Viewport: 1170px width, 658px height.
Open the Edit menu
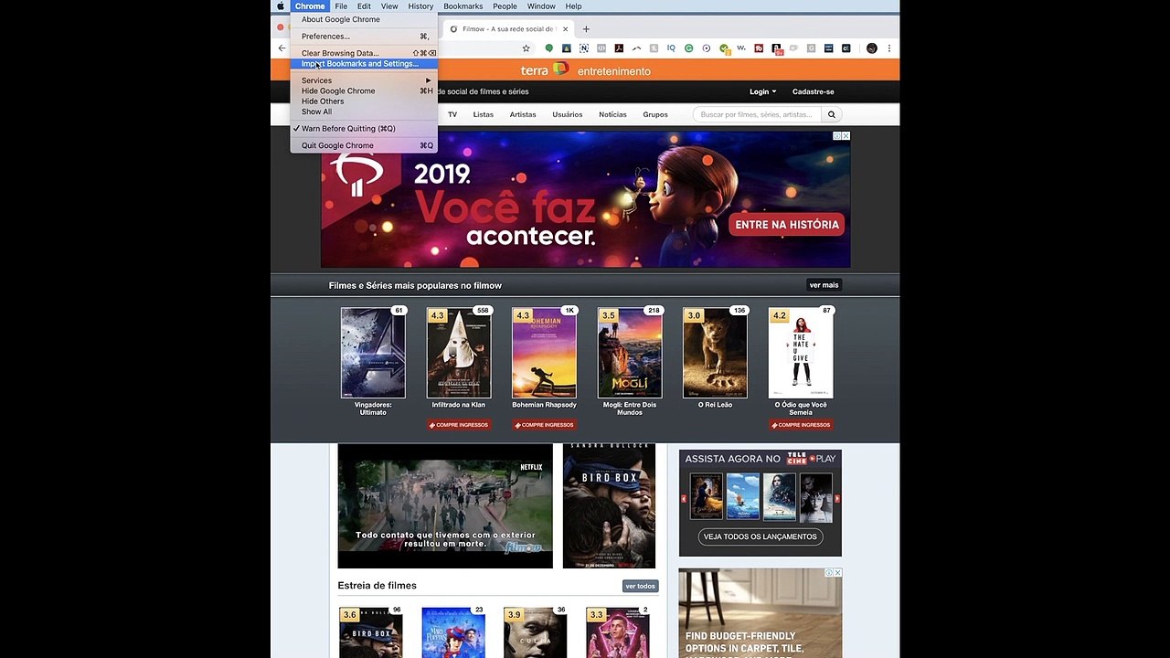coord(364,6)
